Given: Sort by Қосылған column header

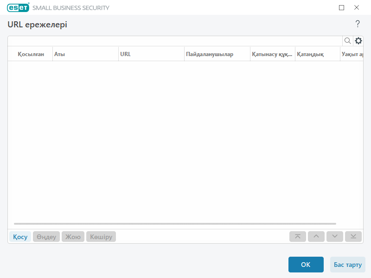Looking at the screenshot, I should [31, 54].
